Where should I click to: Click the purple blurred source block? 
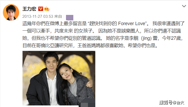click(70, 18)
